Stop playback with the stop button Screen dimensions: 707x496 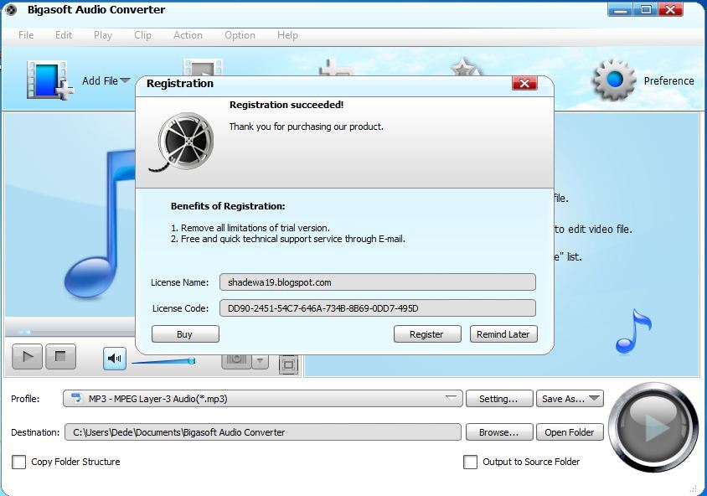tap(60, 357)
